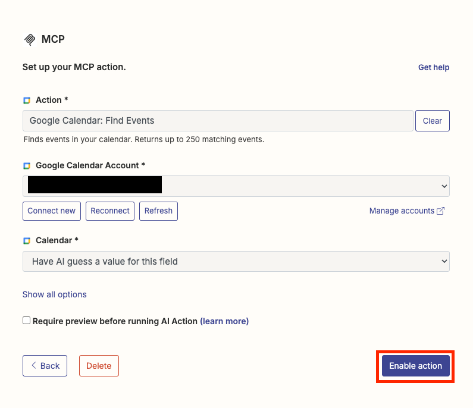Click the left chevron in Back button
Screen dimensions: 473x408
(x=33, y=366)
